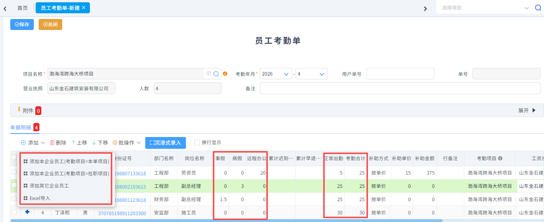Click the 下移 down-arrow button
544x222 pixels.
[100, 143]
